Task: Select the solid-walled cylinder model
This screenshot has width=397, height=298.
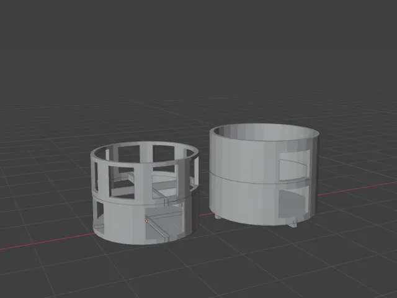Action: (x=264, y=175)
